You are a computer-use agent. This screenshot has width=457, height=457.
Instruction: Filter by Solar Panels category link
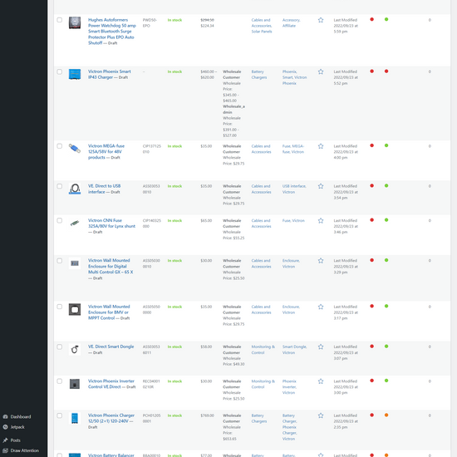[x=262, y=32]
